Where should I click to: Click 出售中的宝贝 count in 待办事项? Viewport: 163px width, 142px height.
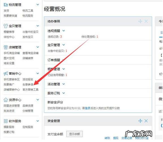[66, 51]
